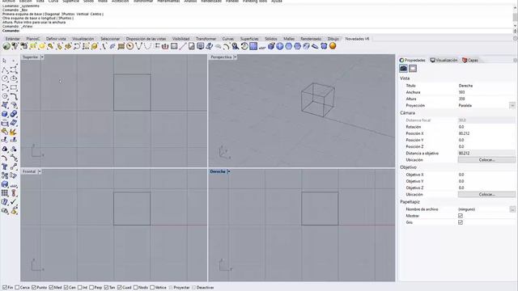The width and height of the screenshot is (518, 291).
Task: Uncheck the Gris wallpaper checkbox
Action: point(461,222)
